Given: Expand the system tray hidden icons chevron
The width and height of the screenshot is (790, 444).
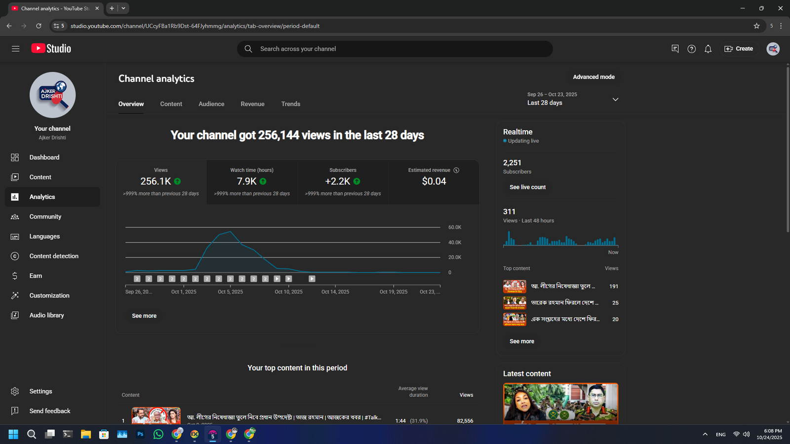Looking at the screenshot, I should pyautogui.click(x=705, y=434).
